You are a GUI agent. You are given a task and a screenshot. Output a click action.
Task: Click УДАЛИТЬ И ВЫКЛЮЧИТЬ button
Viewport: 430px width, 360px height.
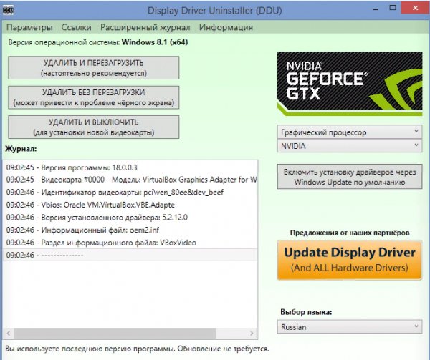(93, 127)
